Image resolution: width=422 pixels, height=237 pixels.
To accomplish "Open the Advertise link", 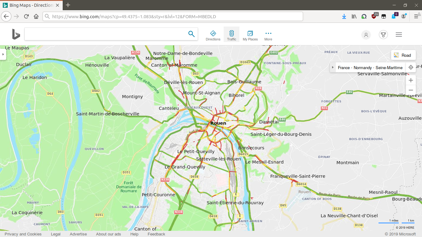I will point(78,234).
